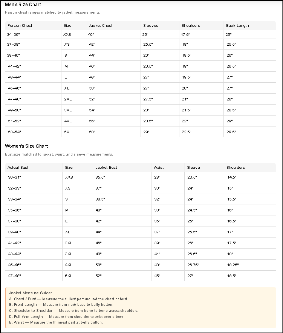283x333 pixels.
Task: Select the 53–54" person chest cell
Action: [x=14, y=132]
